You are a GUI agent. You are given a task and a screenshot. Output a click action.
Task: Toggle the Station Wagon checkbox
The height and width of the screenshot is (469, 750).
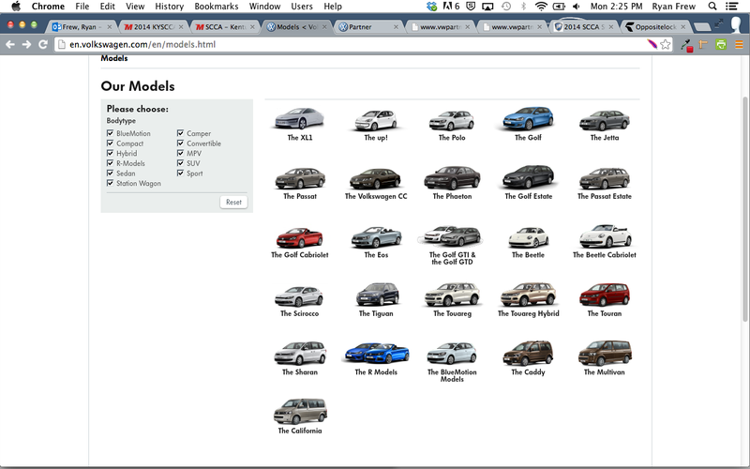(110, 183)
